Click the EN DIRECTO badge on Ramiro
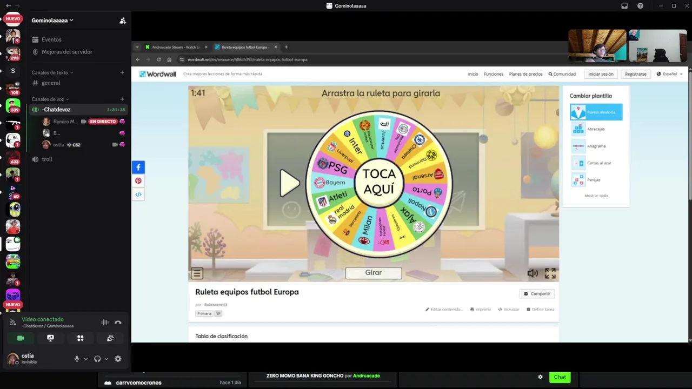This screenshot has width=692, height=389. [x=103, y=122]
